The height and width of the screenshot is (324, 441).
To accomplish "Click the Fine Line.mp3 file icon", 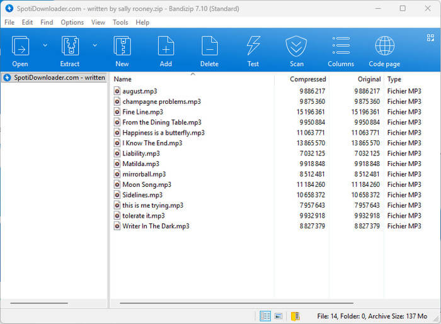I will coord(117,112).
